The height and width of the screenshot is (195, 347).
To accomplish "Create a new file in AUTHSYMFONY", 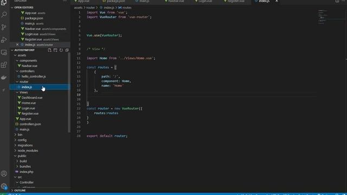I will coord(49,50).
